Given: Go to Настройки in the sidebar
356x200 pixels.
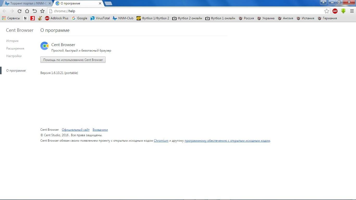Looking at the screenshot, I should click(14, 56).
